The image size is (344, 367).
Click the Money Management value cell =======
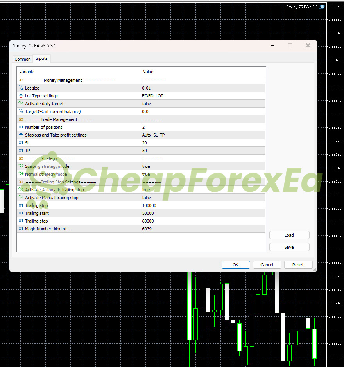pyautogui.click(x=203, y=80)
